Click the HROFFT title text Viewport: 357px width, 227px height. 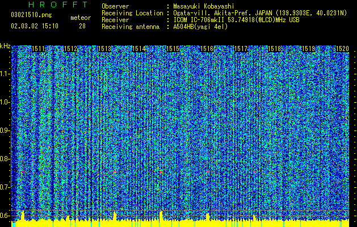[x=58, y=5]
